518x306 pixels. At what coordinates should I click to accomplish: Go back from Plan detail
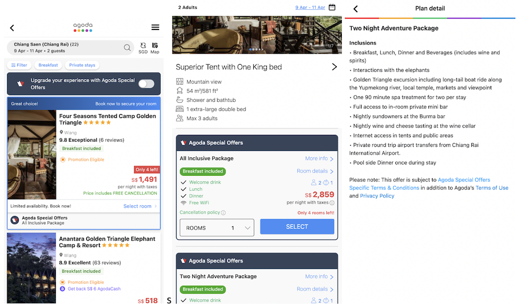click(355, 9)
